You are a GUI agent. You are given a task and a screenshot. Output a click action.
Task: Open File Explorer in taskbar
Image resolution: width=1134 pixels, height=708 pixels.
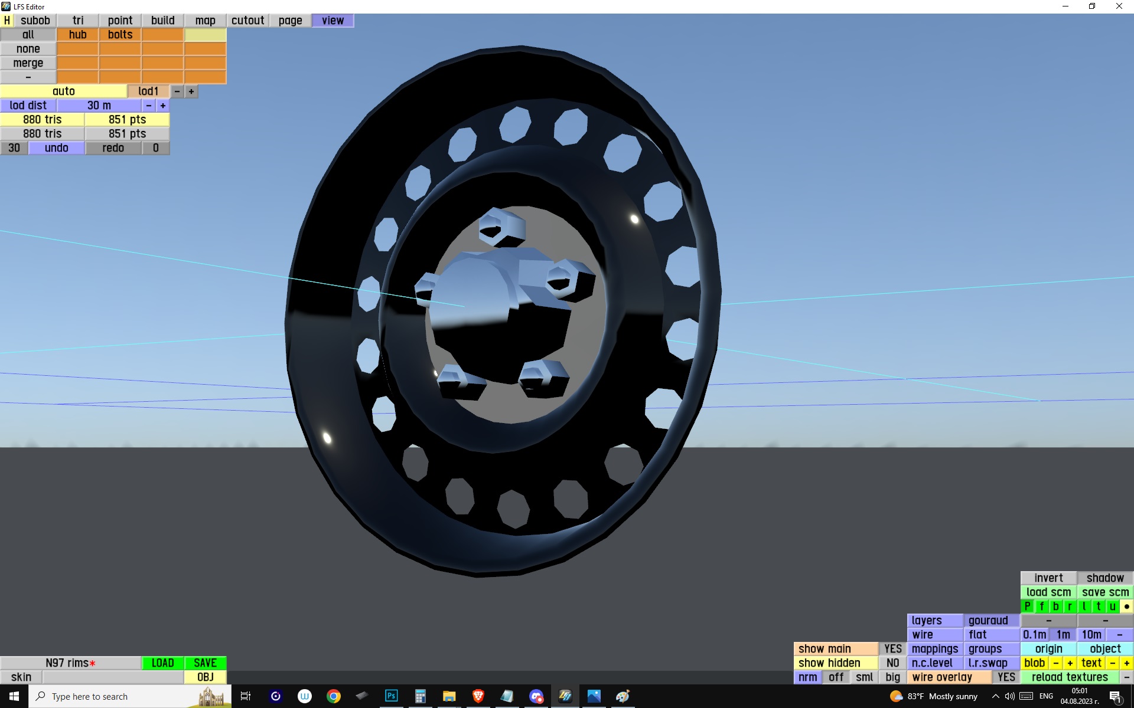(449, 696)
